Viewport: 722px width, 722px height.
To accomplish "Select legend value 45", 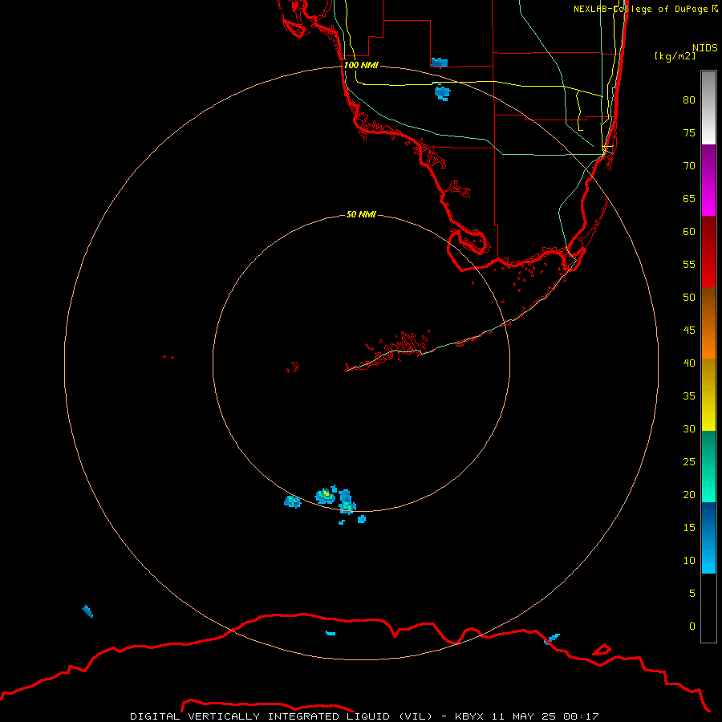I will 689,331.
